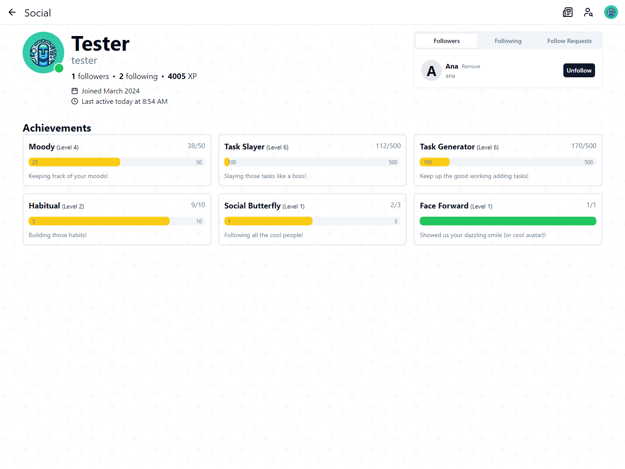
Task: Click the Face Forward green progress bar
Action: click(508, 221)
